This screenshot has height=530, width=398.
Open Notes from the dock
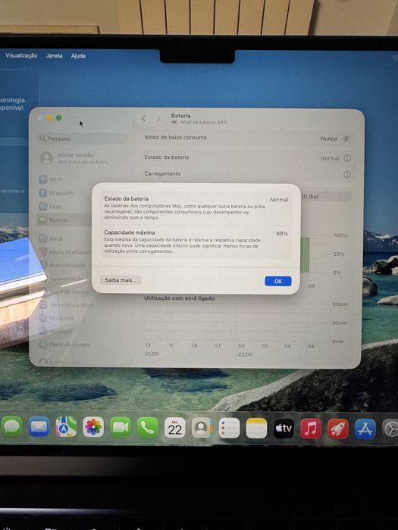pos(256,429)
